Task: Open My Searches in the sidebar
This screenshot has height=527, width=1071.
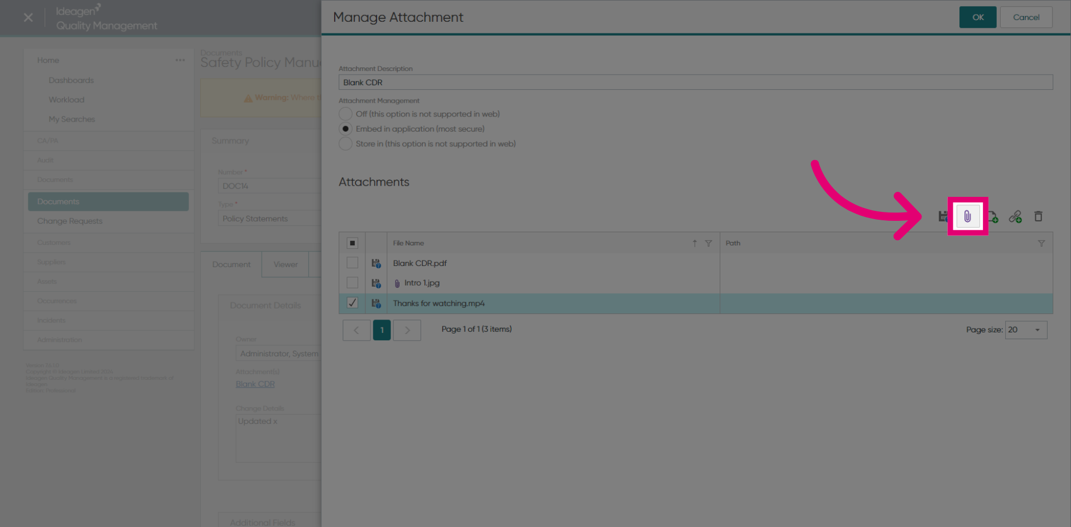Action: (x=72, y=119)
